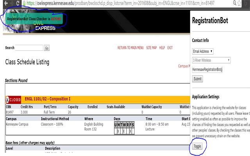Click the Lecture text under Time
Image resolution: width=250 pixels, height=156 pixels.
tap(150, 129)
